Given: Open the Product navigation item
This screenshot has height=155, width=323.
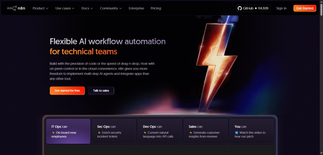Looking at the screenshot, I should pyautogui.click(x=41, y=8).
